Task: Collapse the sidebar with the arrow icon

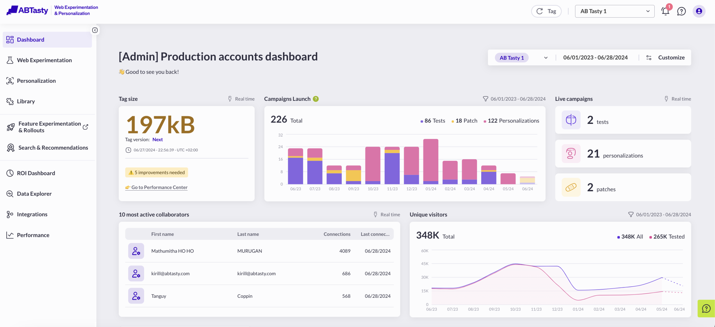Action: click(x=95, y=30)
